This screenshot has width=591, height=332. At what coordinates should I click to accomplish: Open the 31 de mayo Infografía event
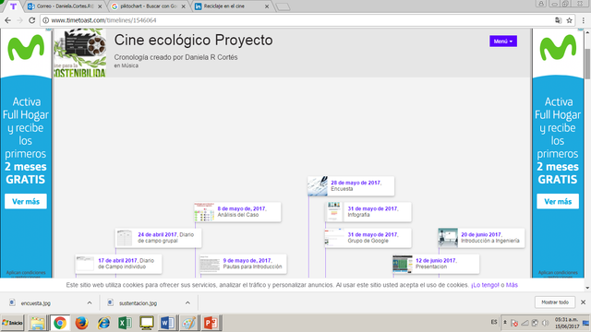point(368,212)
